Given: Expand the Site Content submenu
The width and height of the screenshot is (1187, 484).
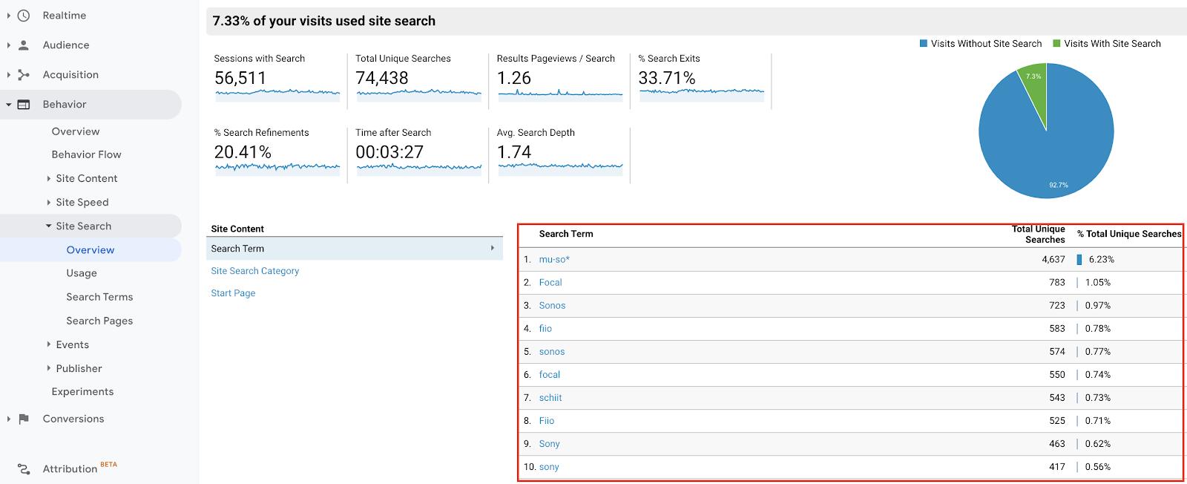Looking at the screenshot, I should click(x=49, y=179).
